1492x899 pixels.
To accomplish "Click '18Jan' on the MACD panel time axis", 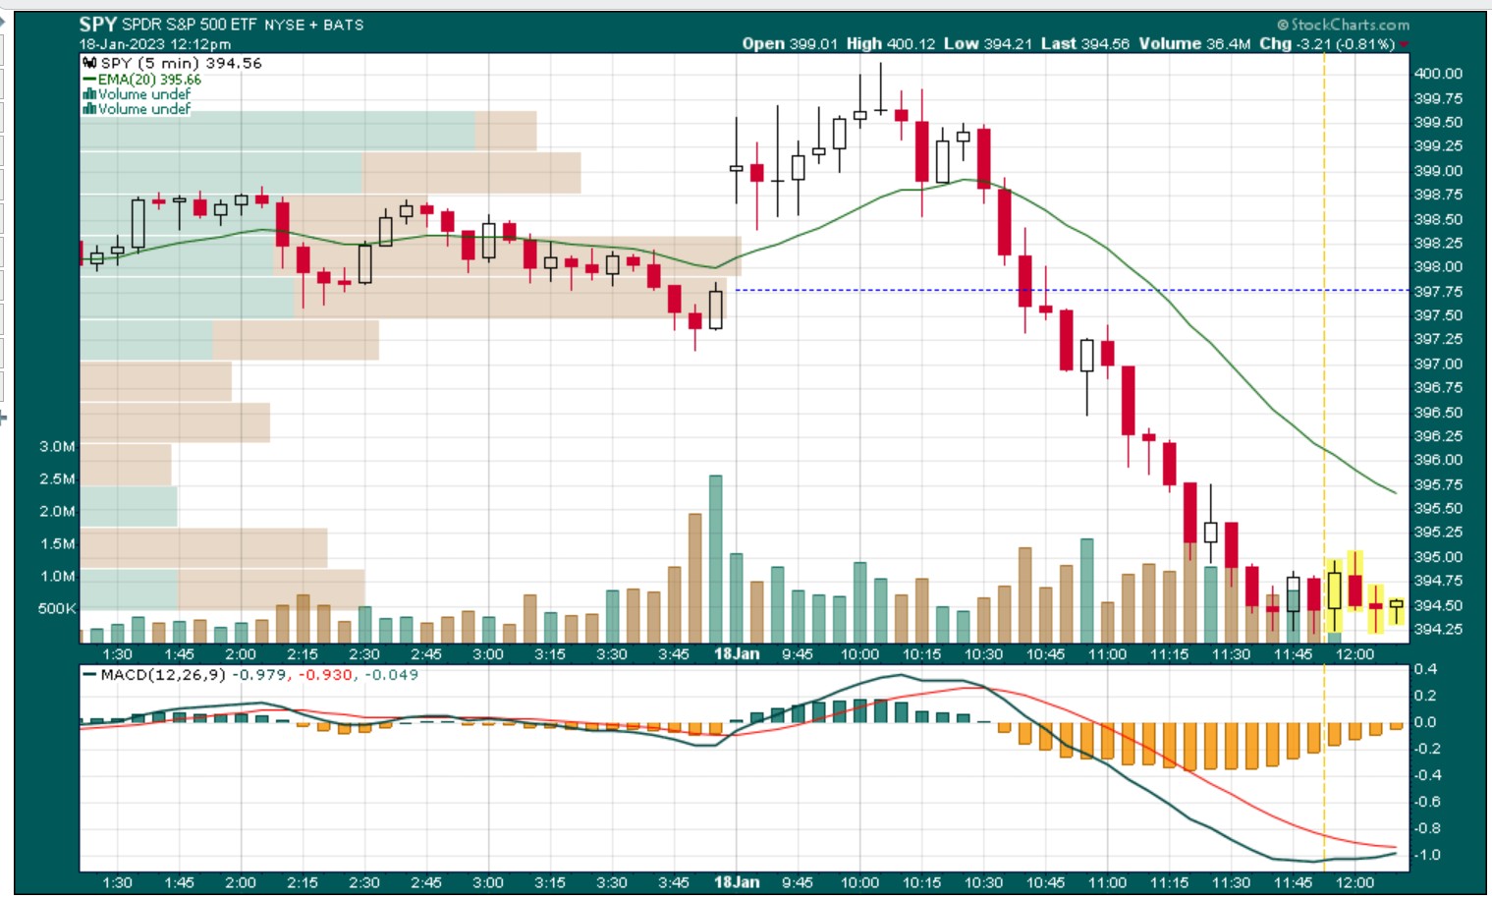I will tap(737, 882).
